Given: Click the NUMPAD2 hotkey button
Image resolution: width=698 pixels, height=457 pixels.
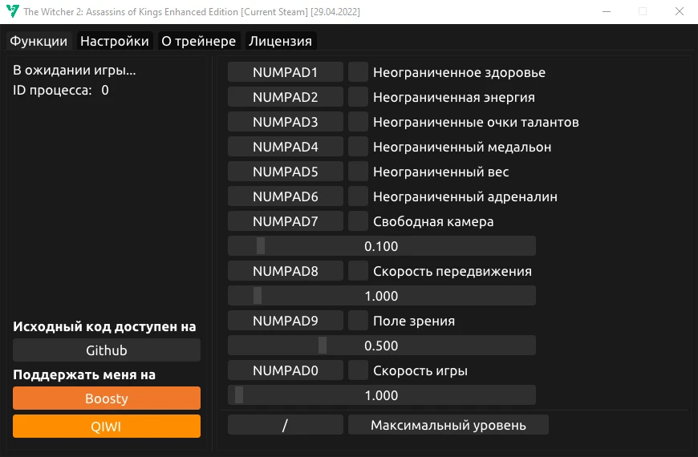Looking at the screenshot, I should 286,97.
